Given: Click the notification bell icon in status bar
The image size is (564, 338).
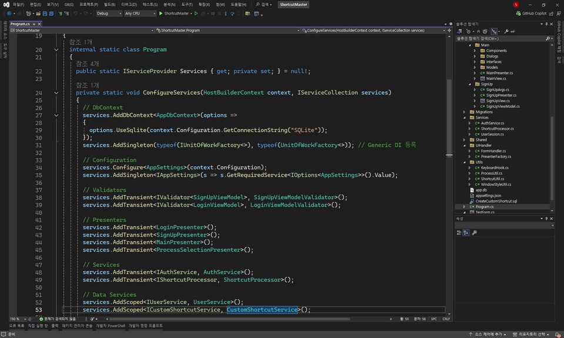Looking at the screenshot, I should [x=558, y=334].
